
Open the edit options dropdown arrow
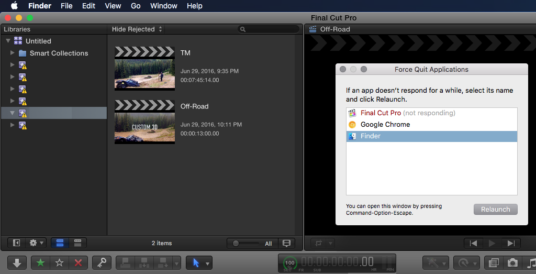(176, 263)
